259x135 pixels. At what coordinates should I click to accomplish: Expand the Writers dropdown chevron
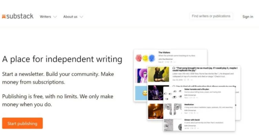(55, 17)
